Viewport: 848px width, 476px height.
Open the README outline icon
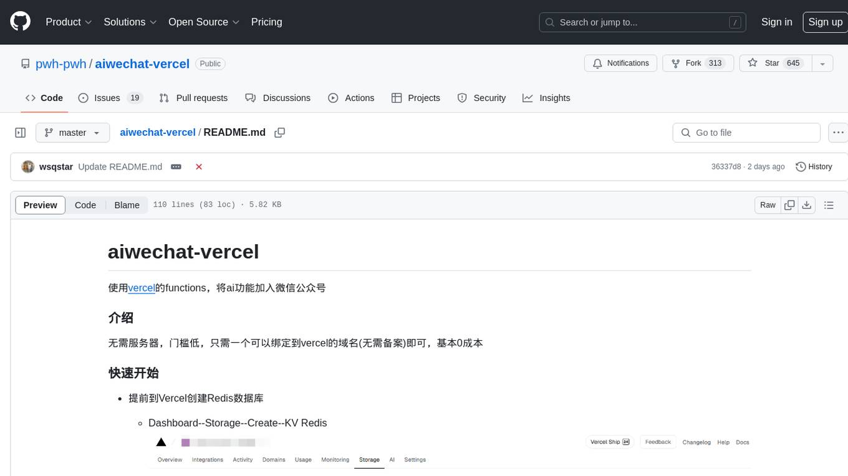coord(829,205)
